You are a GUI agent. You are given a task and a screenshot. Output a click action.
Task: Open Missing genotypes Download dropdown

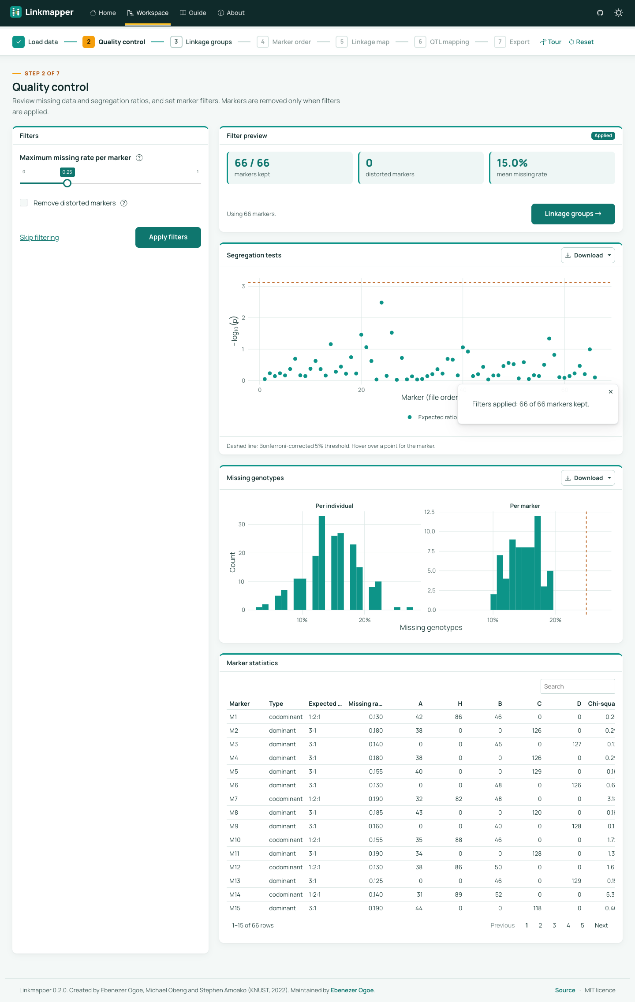pos(588,478)
